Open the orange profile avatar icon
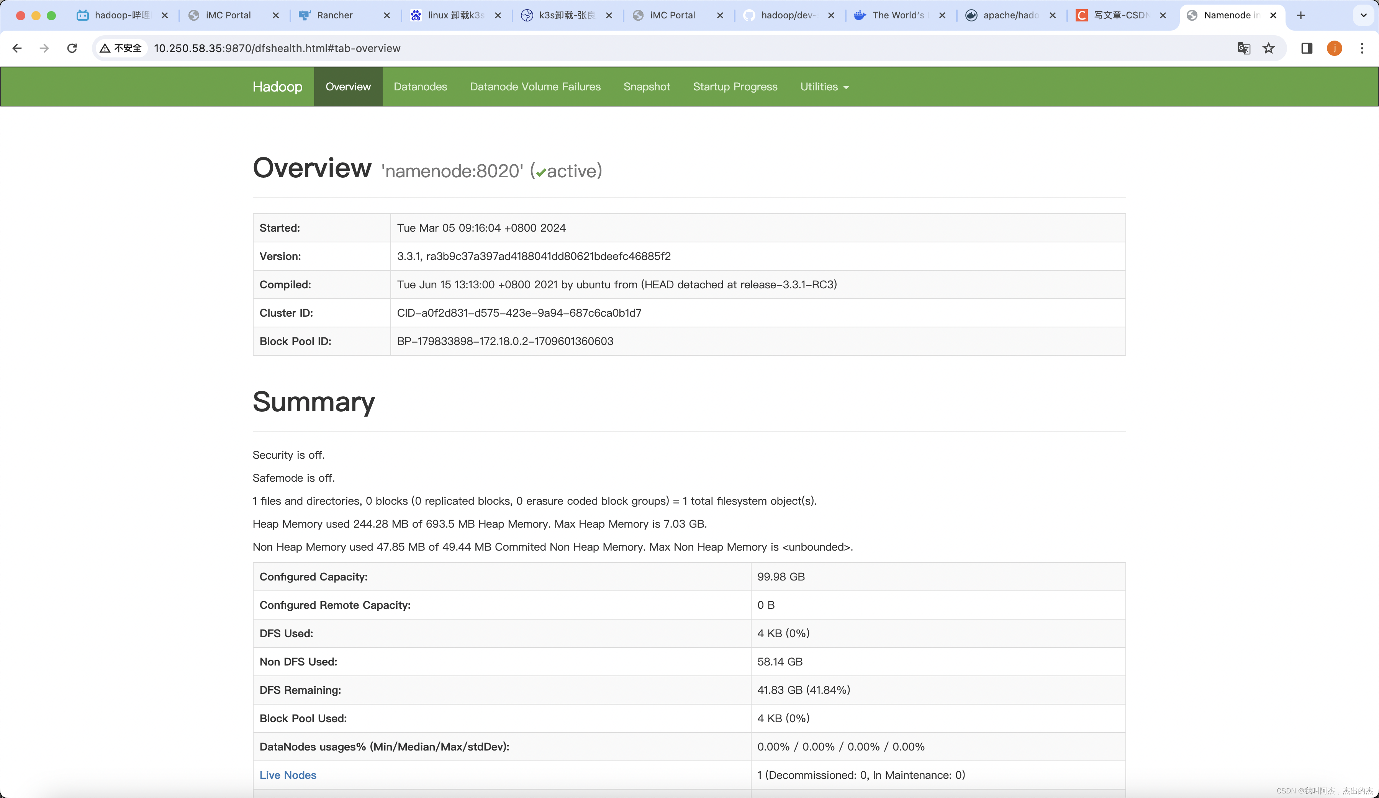Image resolution: width=1379 pixels, height=798 pixels. [x=1334, y=48]
